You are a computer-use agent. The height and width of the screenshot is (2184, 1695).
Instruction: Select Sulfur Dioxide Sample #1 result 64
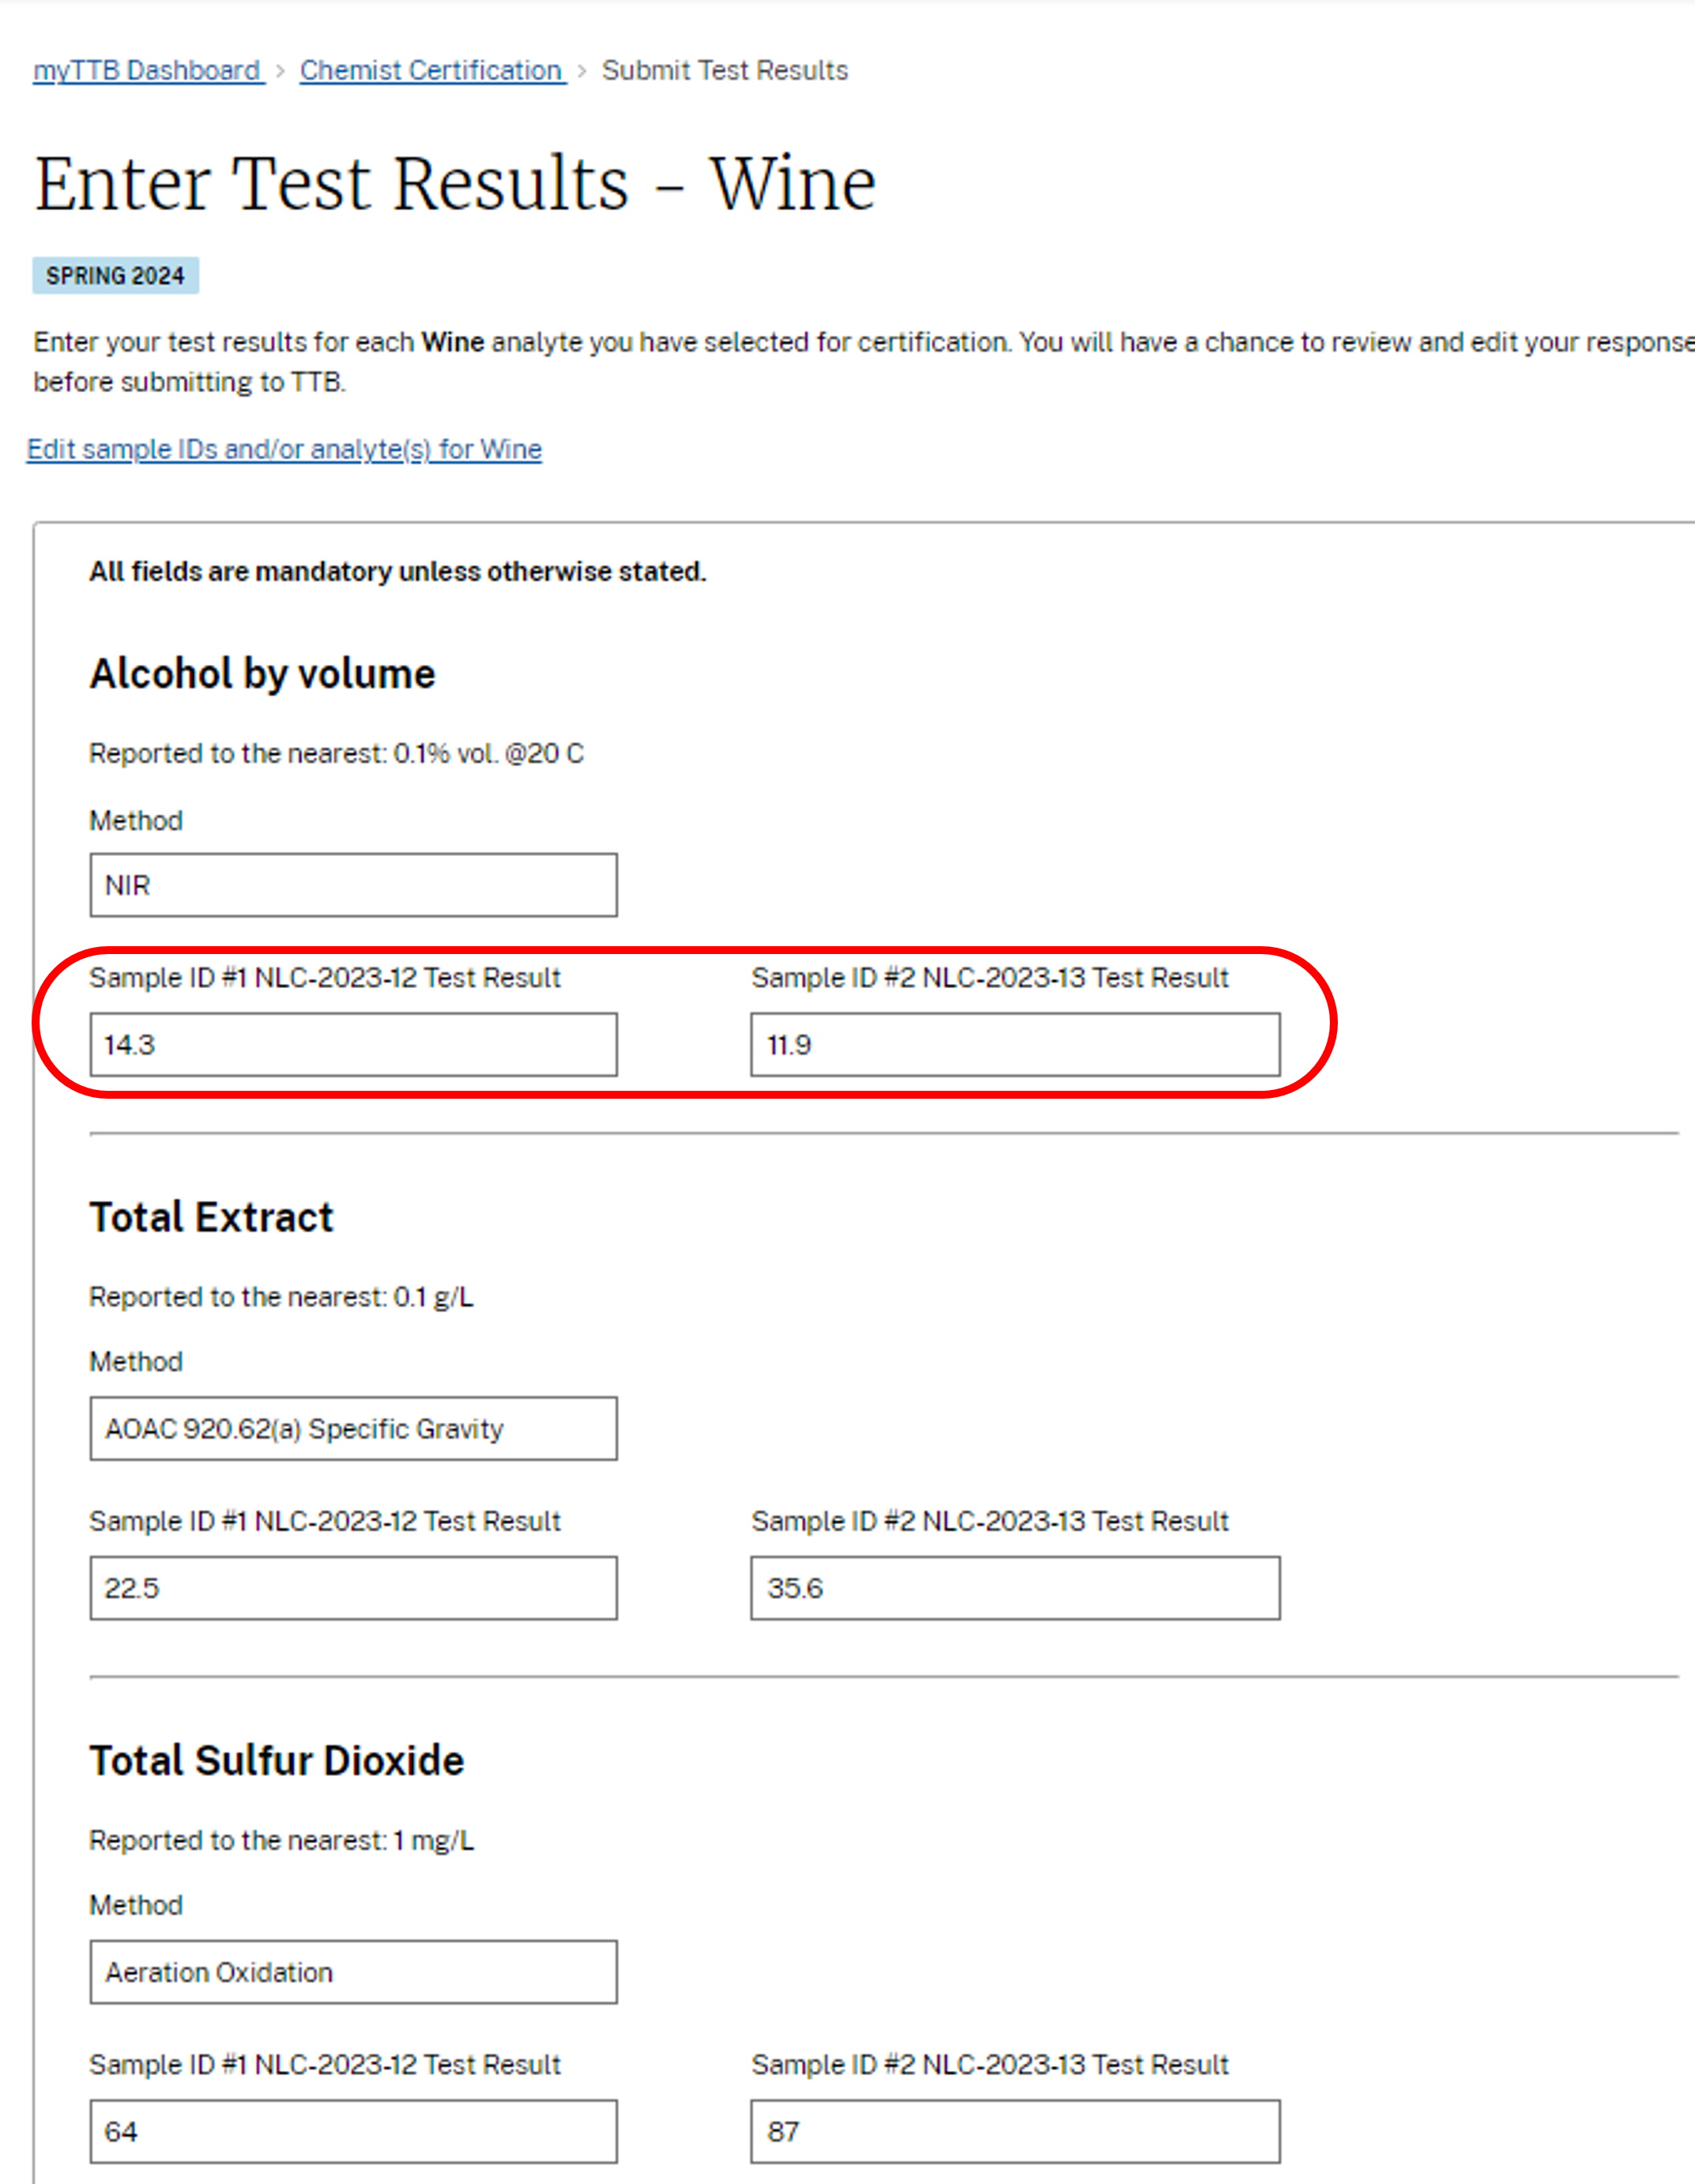click(x=354, y=2131)
